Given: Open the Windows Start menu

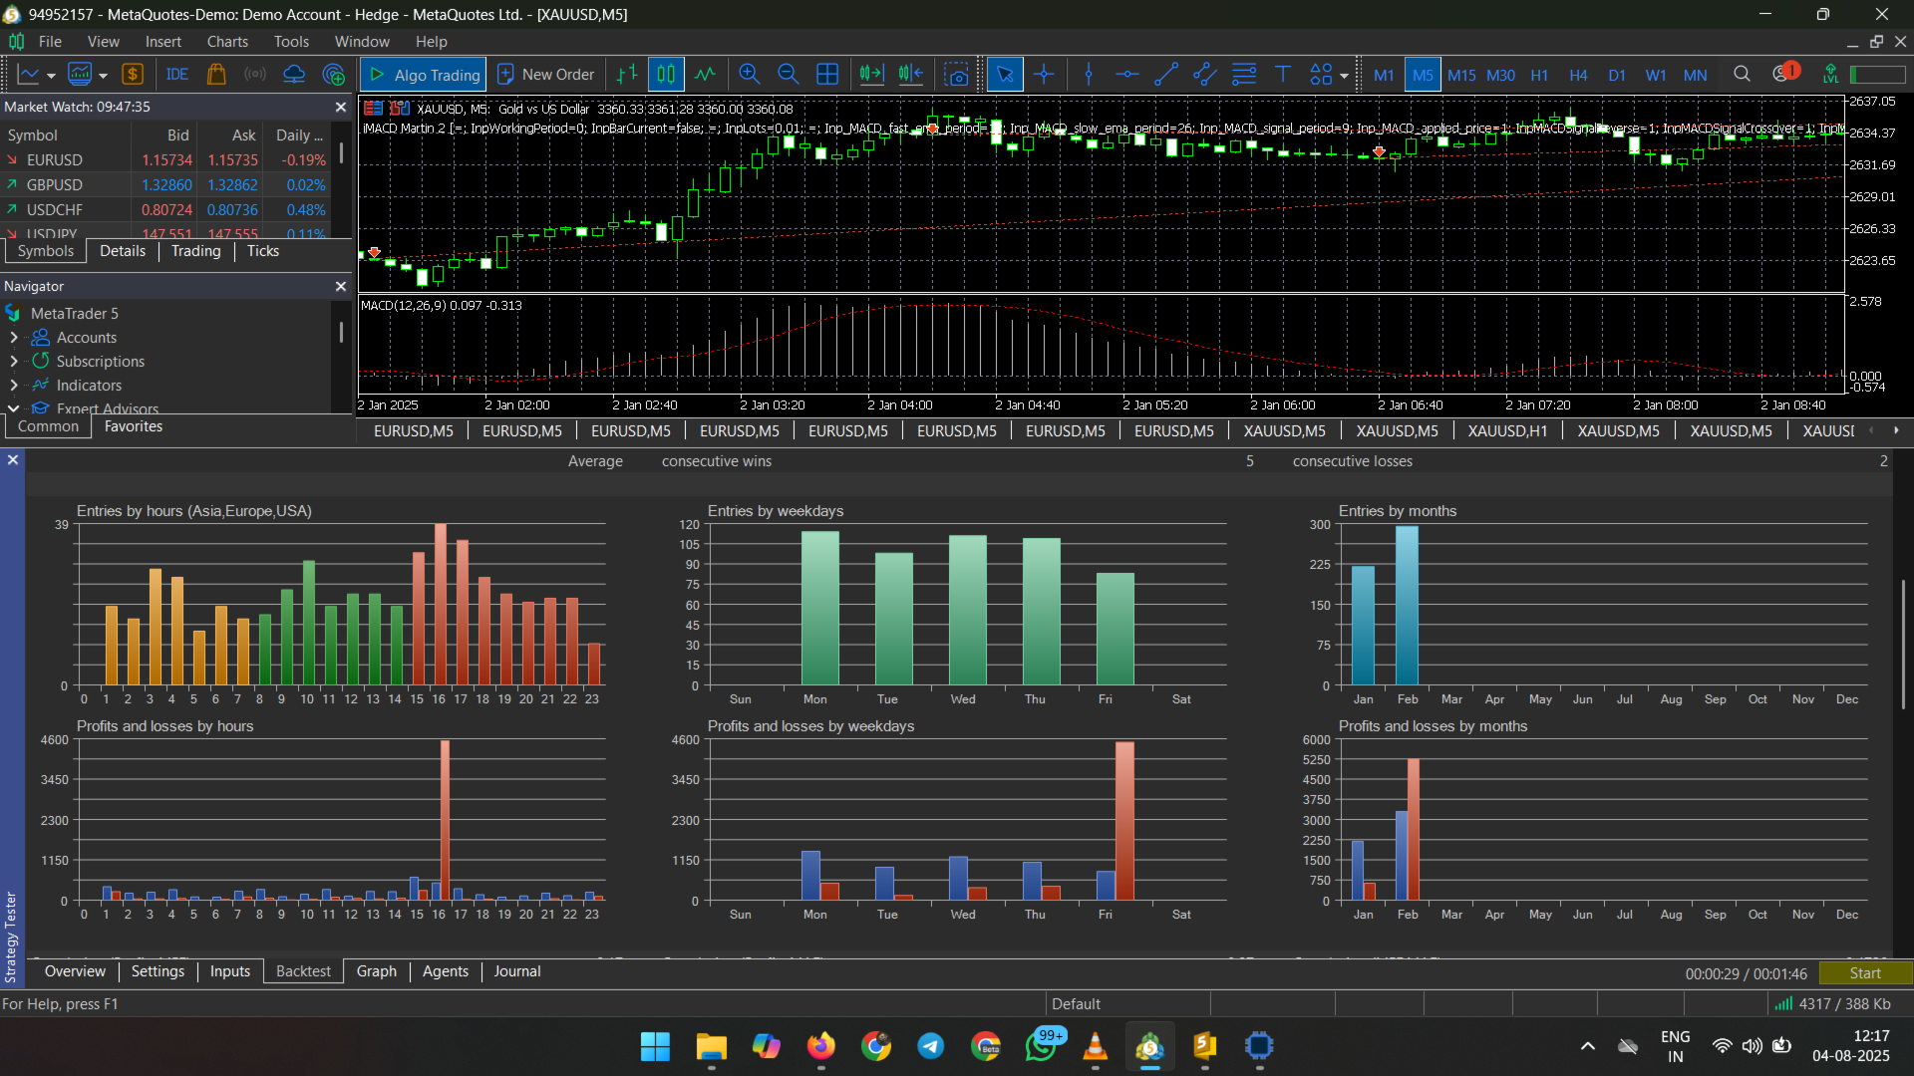Looking at the screenshot, I should tap(655, 1046).
